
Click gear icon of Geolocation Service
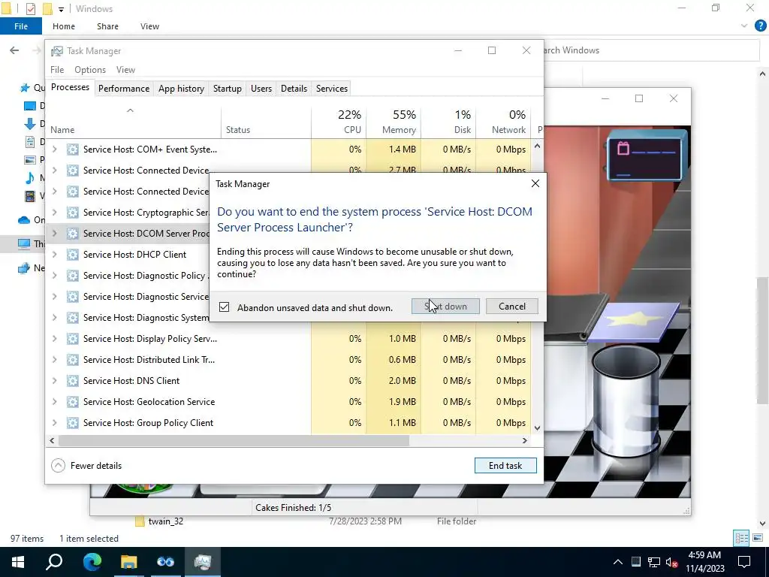pos(73,402)
